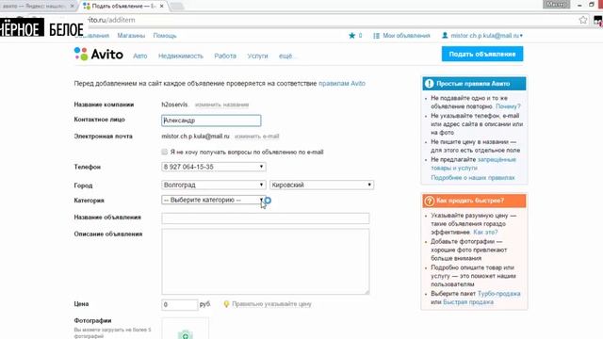Click the user profile icon

click(x=445, y=36)
